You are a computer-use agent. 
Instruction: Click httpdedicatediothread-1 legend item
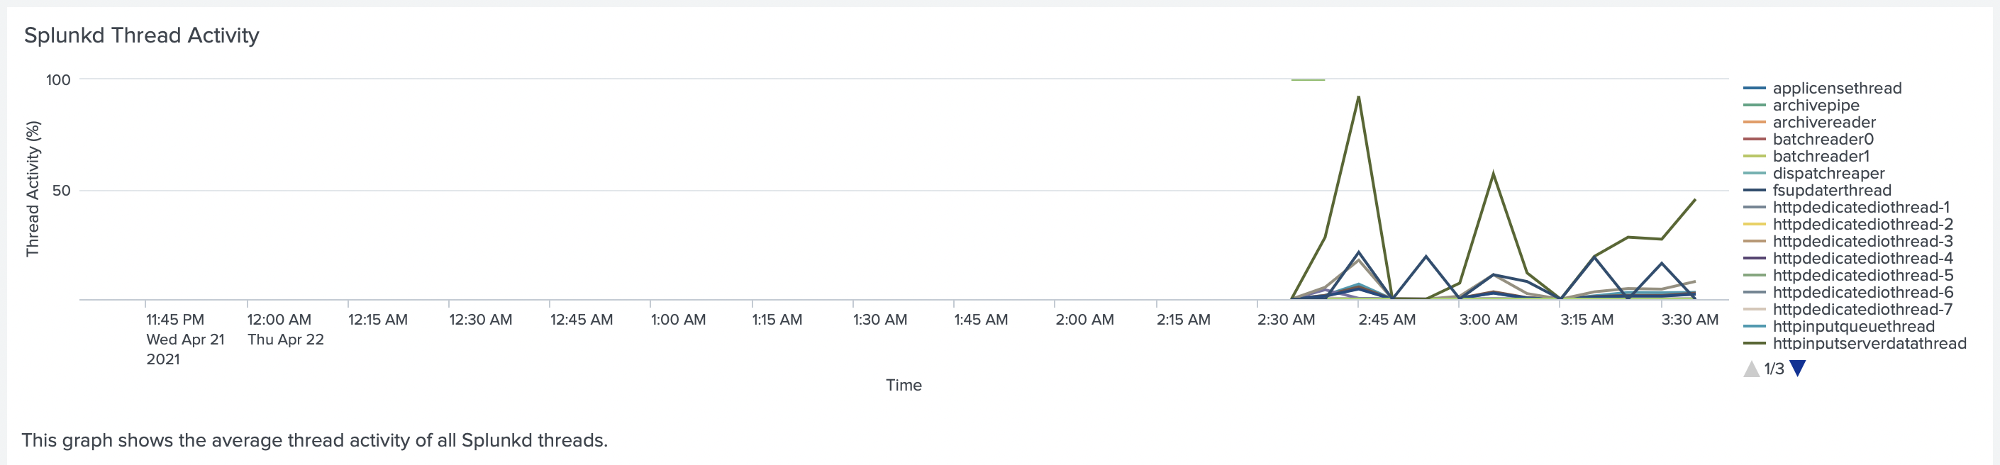pyautogui.click(x=1861, y=208)
